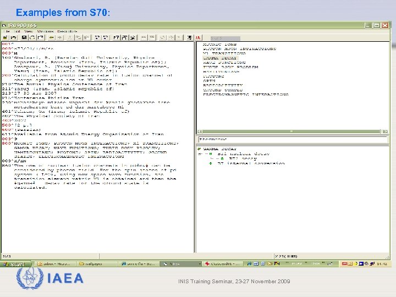Click the descriptor list scroll-right arrow
This screenshot has width=396, height=297.
[384, 131]
